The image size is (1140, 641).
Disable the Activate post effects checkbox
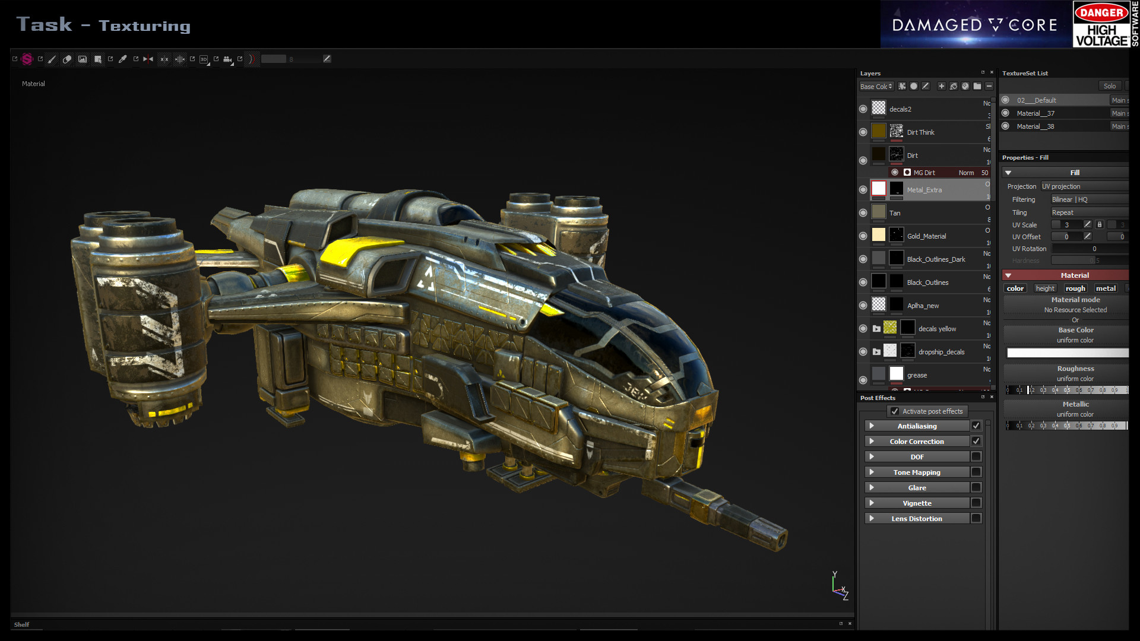coord(894,411)
